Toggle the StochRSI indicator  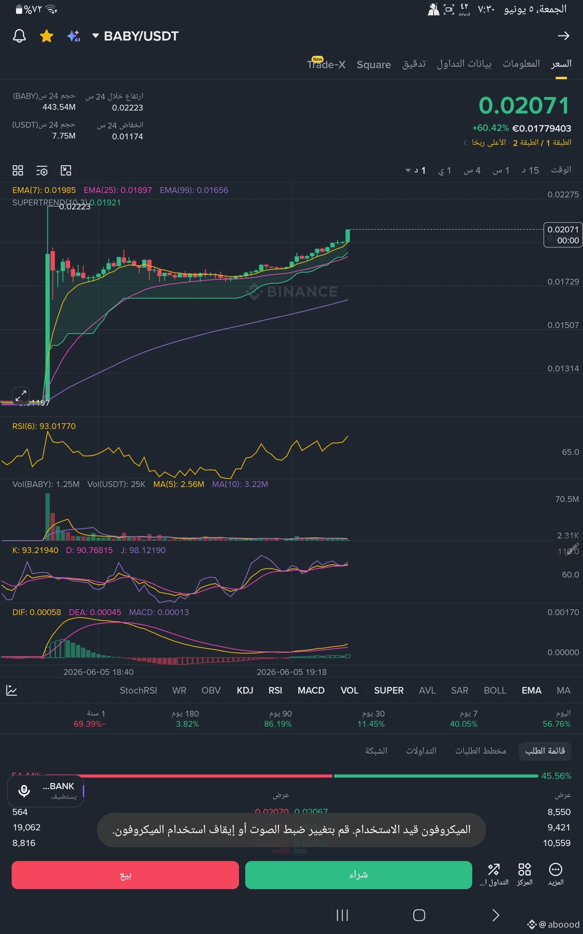pyautogui.click(x=138, y=690)
